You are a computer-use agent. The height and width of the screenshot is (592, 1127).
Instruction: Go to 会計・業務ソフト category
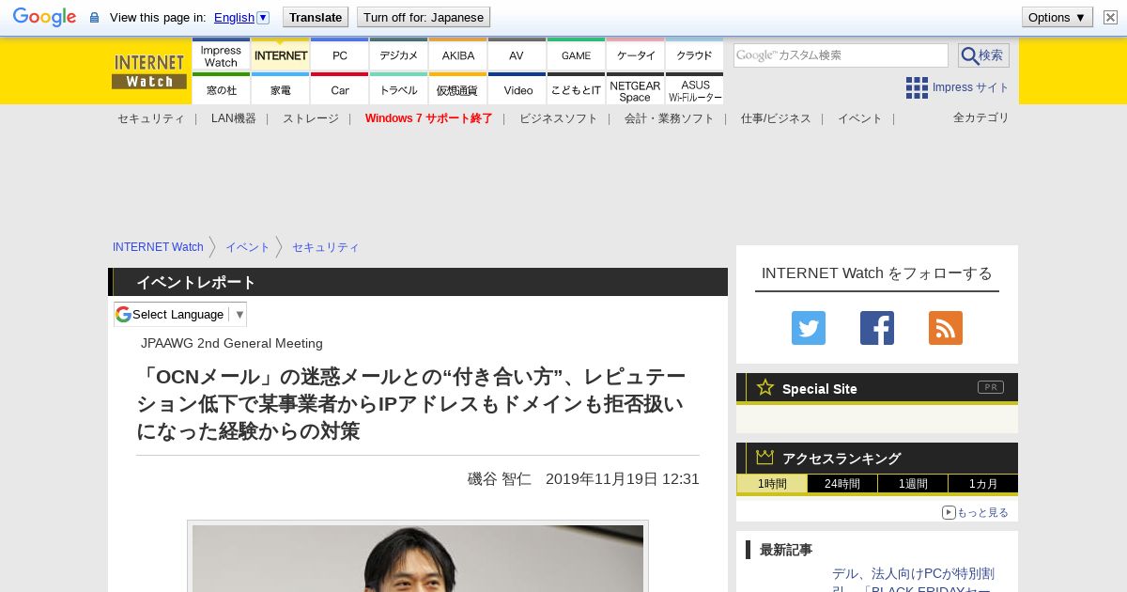tap(669, 118)
